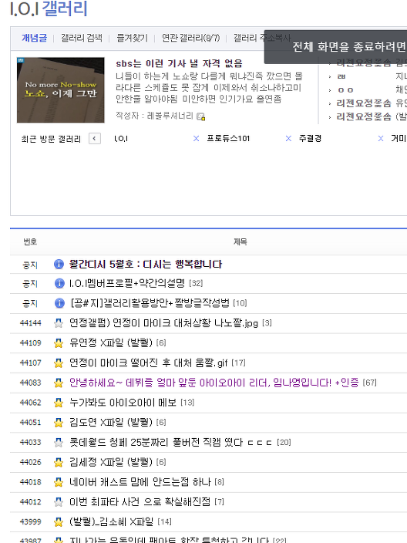The height and width of the screenshot is (543, 407).
Task: Open the I.O.I 갤러리 title link
Action: (49, 8)
